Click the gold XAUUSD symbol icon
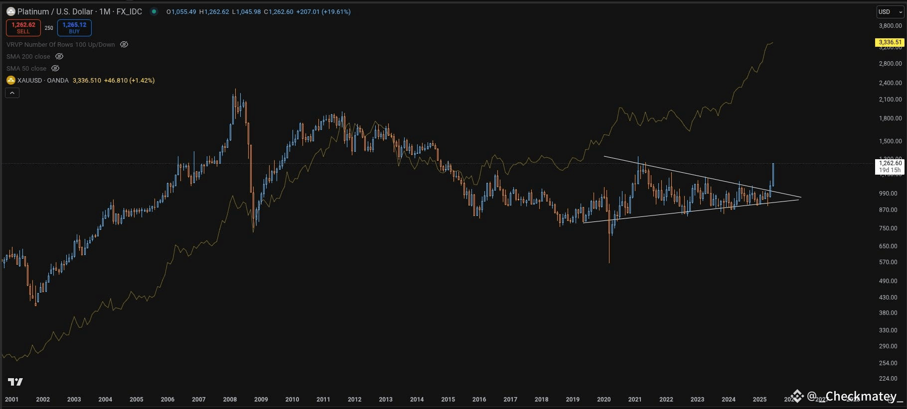This screenshot has height=409, width=907. tap(11, 80)
